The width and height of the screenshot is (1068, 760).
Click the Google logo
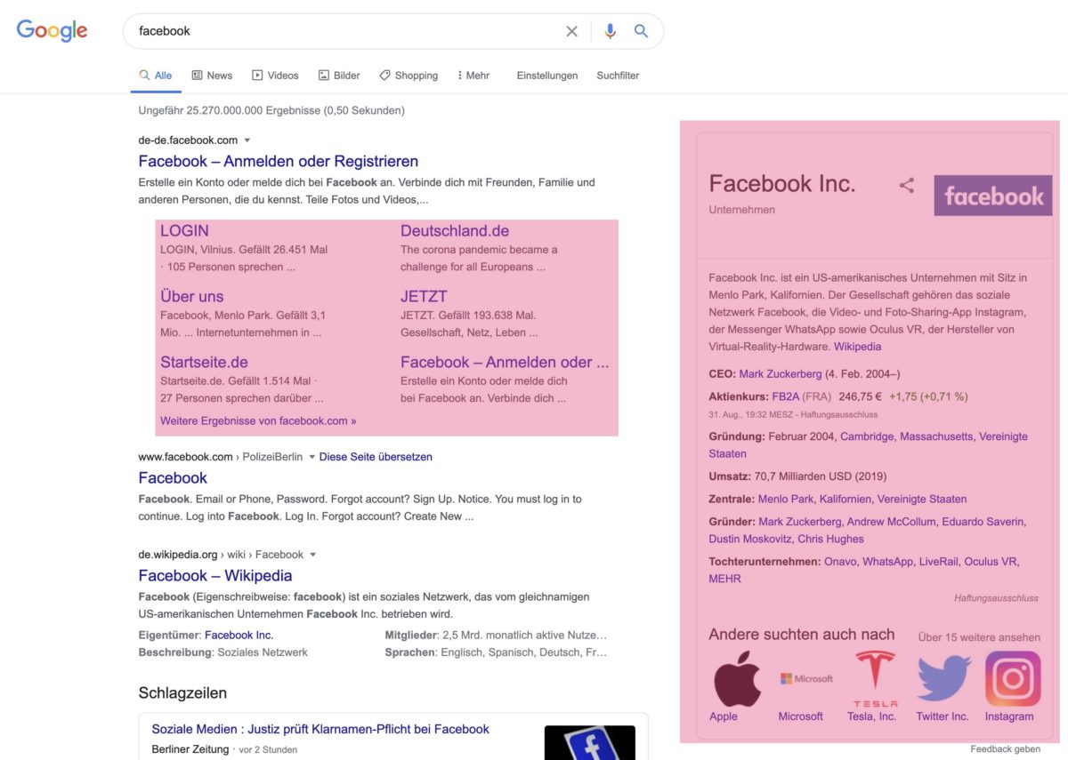tap(52, 30)
